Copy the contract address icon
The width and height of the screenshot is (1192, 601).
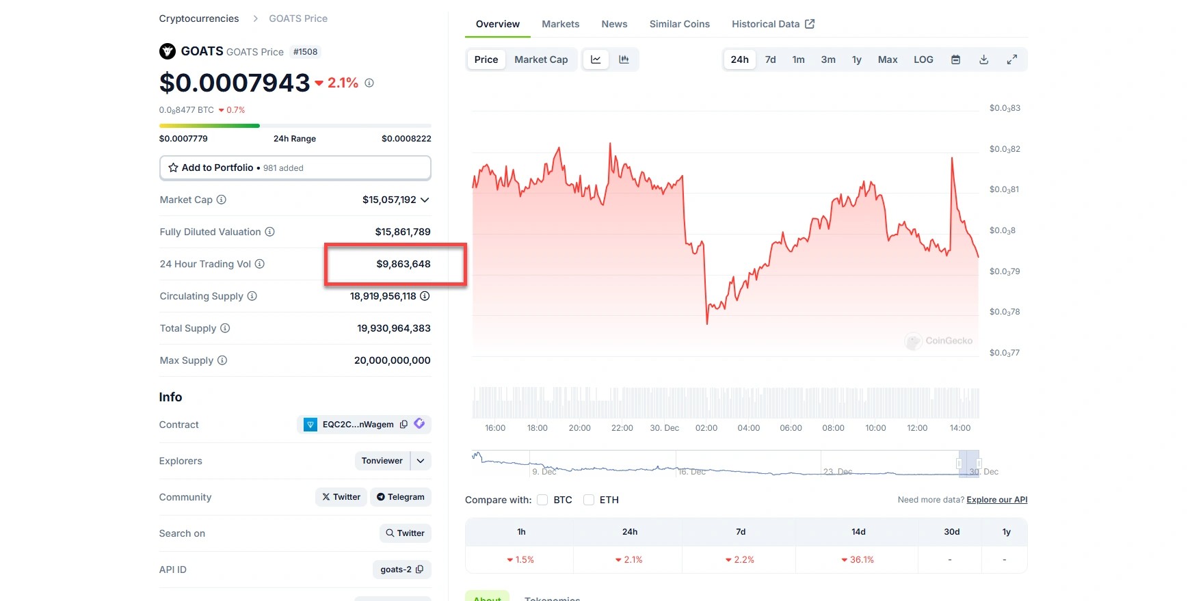[403, 425]
